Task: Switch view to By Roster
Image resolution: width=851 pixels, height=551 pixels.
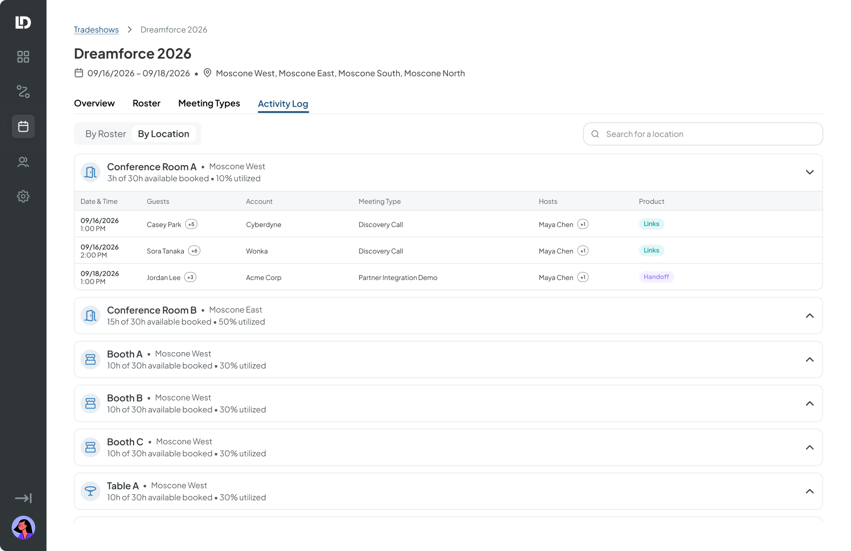Action: 106,134
